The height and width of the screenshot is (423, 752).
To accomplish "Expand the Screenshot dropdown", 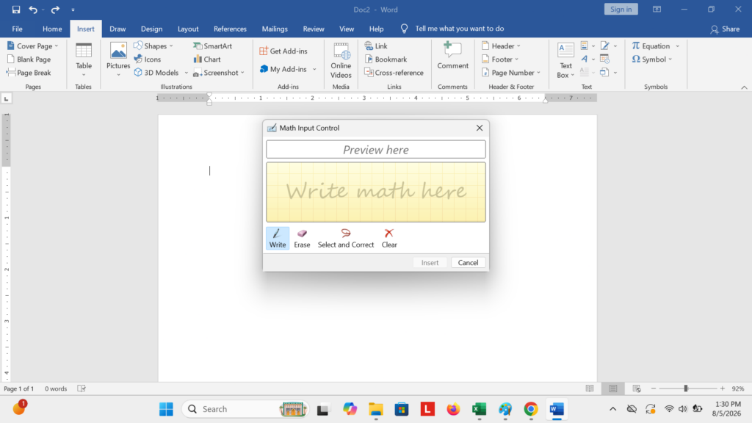I will point(219,73).
